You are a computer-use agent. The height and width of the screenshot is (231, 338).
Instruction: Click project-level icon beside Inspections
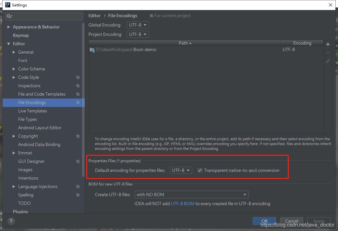(78, 86)
